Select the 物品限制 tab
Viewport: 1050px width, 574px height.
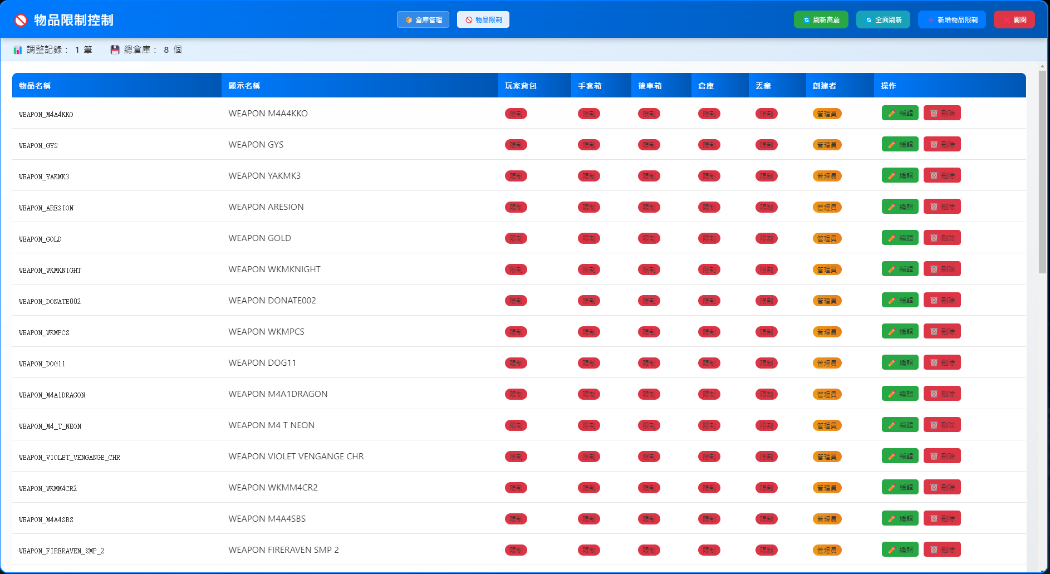pyautogui.click(x=483, y=19)
